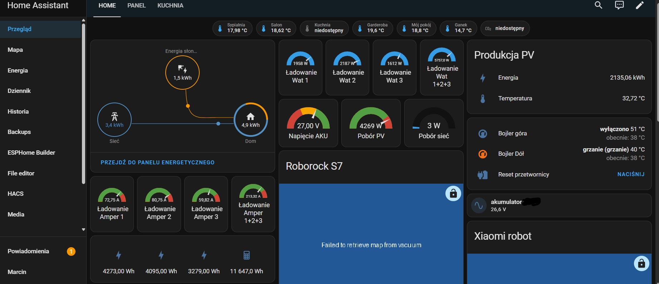Click the akumulator 26,6 V reading

pos(498,209)
